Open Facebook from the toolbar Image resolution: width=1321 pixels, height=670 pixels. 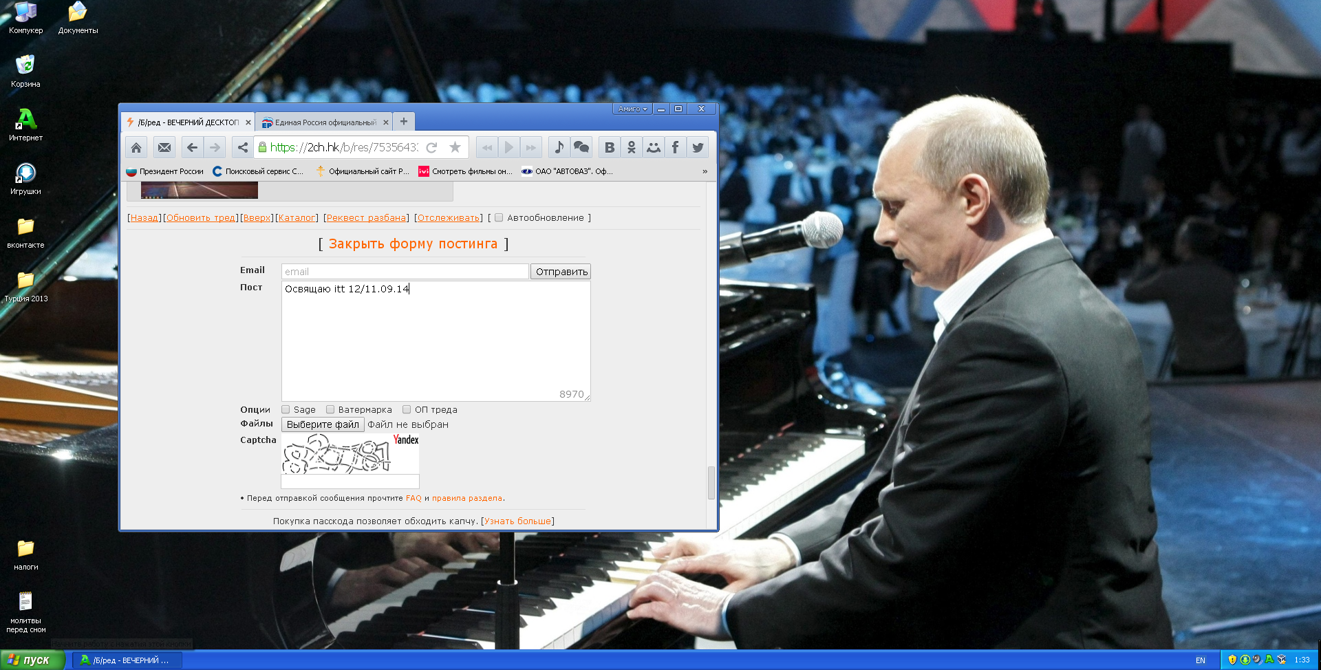(x=676, y=147)
